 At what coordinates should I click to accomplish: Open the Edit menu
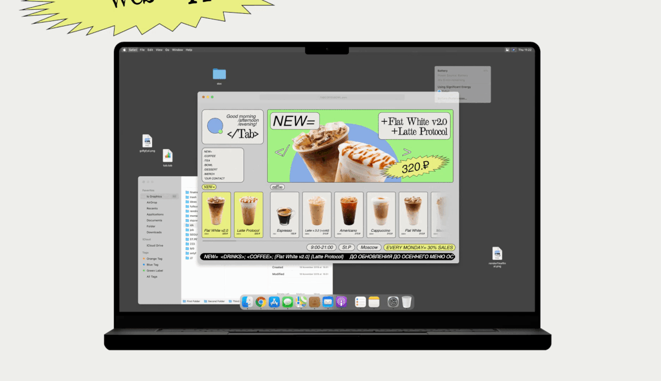pos(150,50)
